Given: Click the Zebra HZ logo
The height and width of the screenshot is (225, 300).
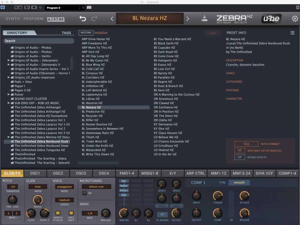Looking at the screenshot, I should tap(234, 18).
